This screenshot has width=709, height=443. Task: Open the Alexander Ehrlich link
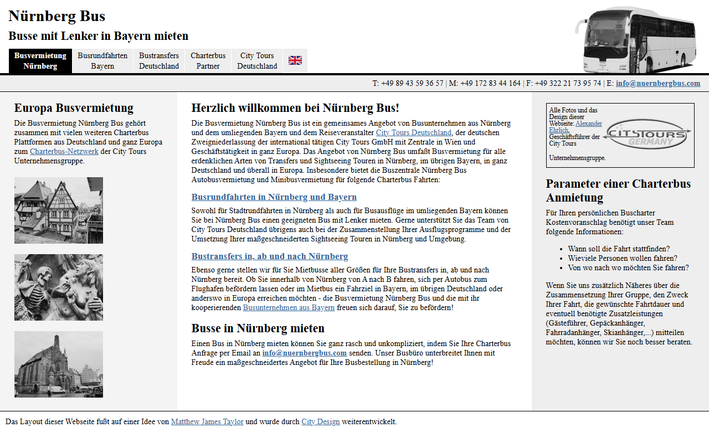(x=576, y=127)
